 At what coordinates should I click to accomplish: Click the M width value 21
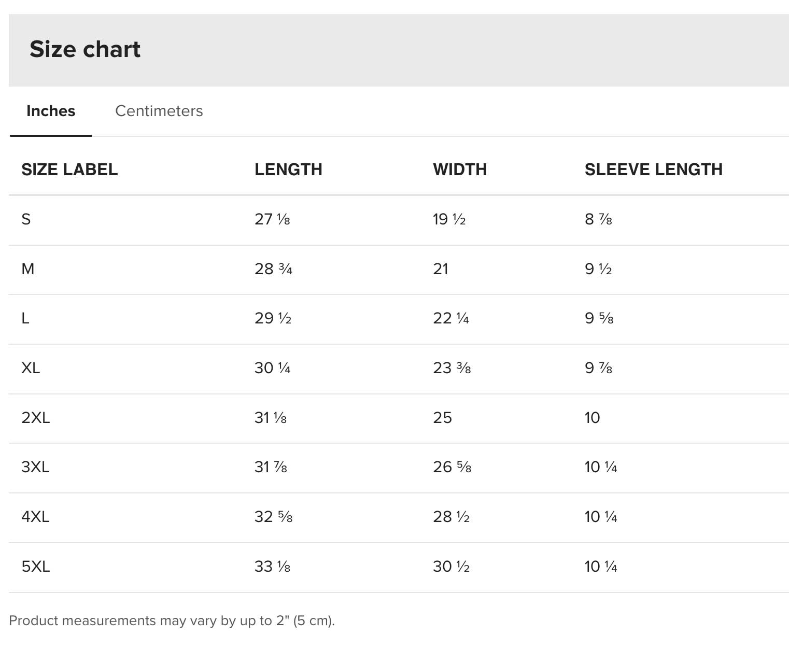click(x=441, y=269)
